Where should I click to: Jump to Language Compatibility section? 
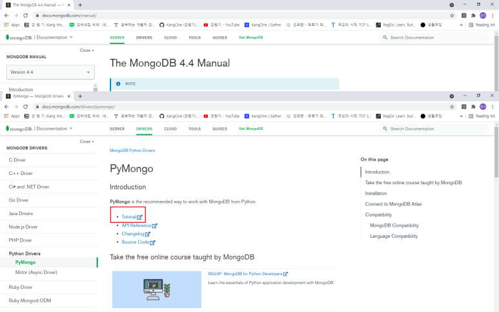[x=394, y=236]
